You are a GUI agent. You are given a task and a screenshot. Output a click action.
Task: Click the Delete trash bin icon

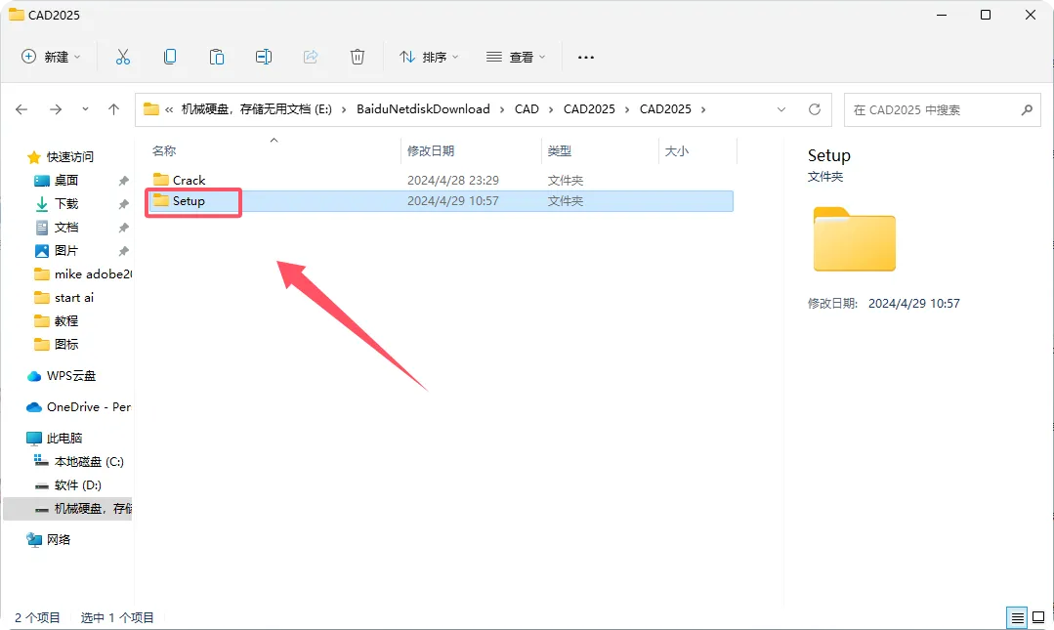coord(358,58)
